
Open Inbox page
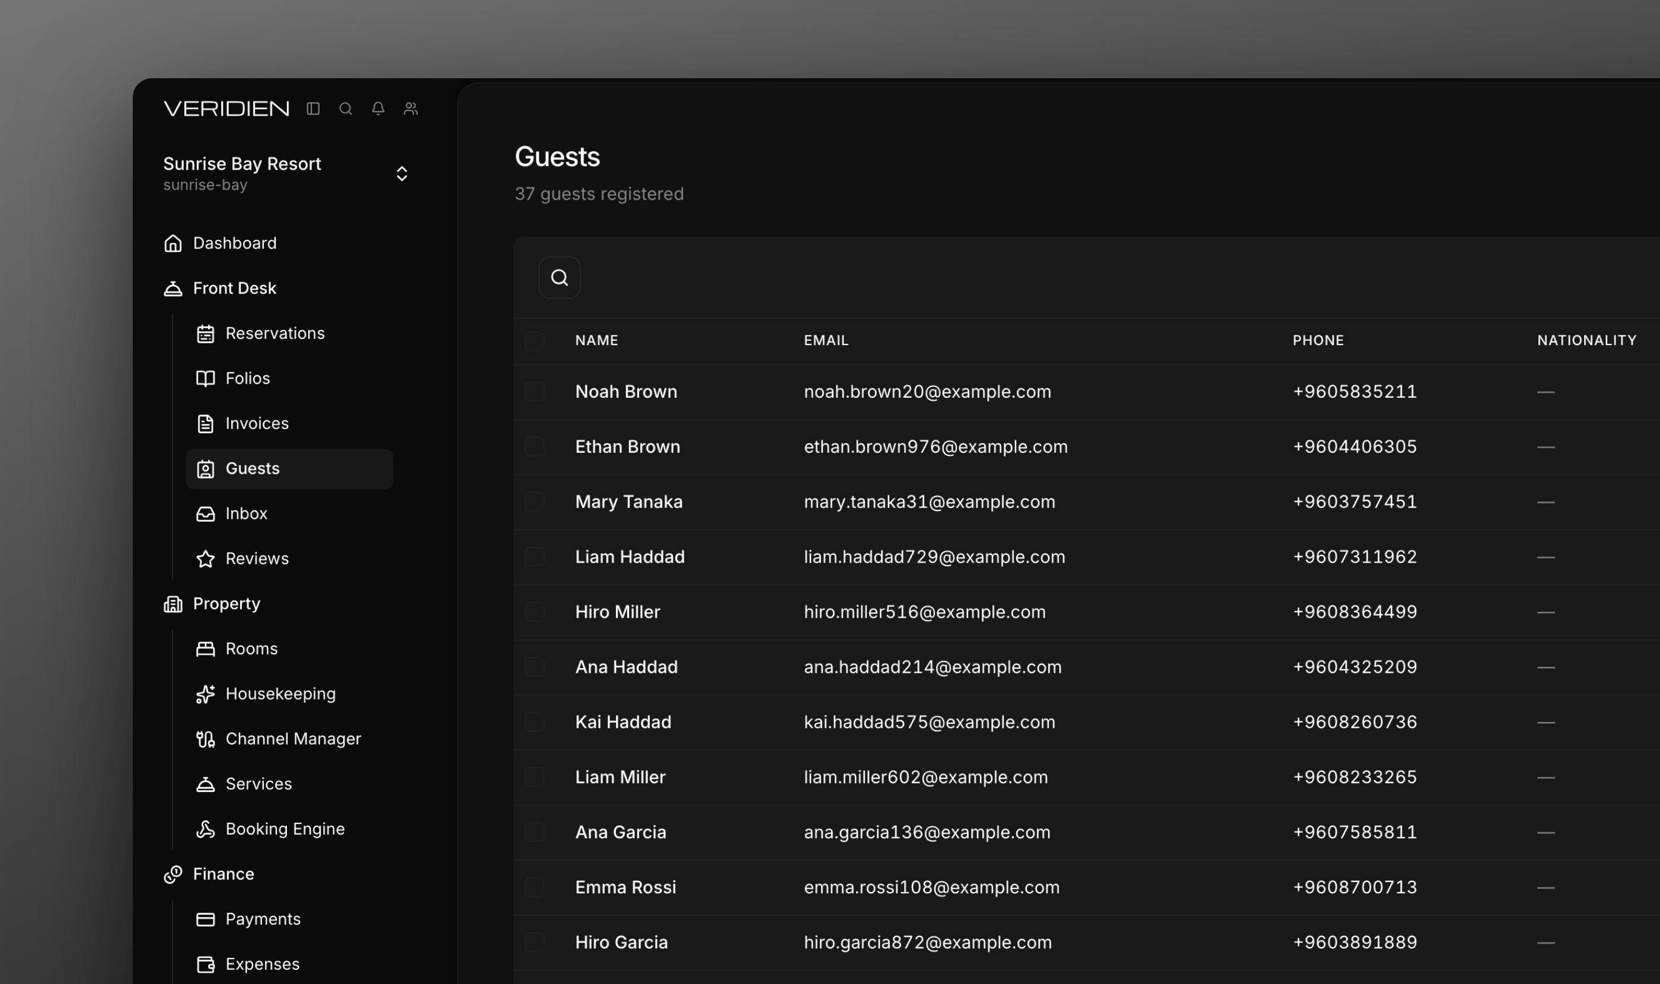tap(247, 514)
